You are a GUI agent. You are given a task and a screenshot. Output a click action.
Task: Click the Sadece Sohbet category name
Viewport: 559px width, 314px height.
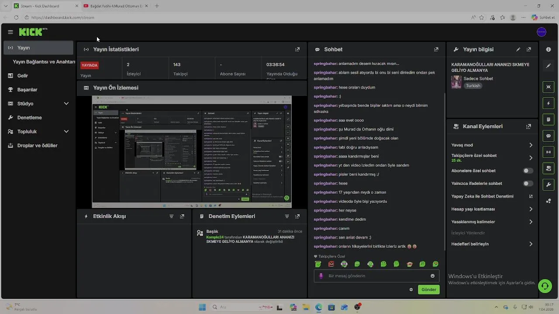click(478, 78)
